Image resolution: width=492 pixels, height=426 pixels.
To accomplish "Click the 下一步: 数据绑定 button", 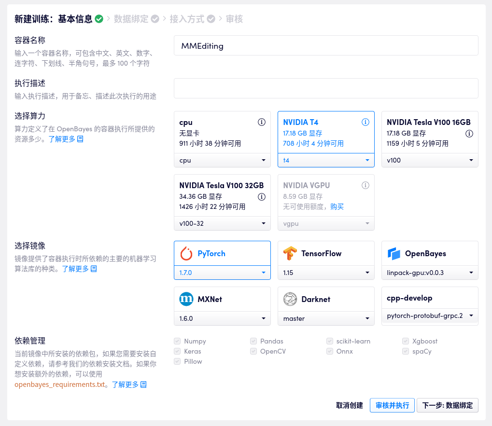I will 448,405.
